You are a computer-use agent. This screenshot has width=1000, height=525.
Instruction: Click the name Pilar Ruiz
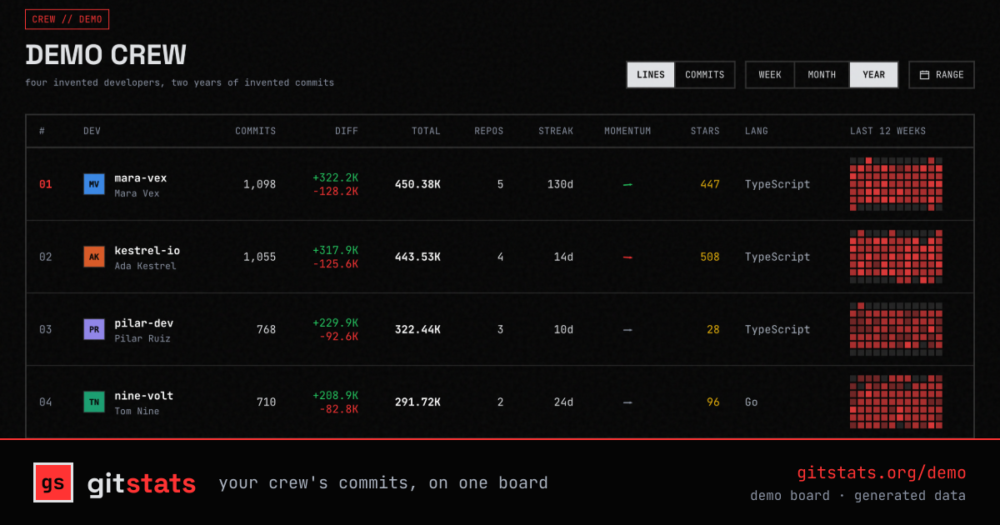click(x=142, y=338)
